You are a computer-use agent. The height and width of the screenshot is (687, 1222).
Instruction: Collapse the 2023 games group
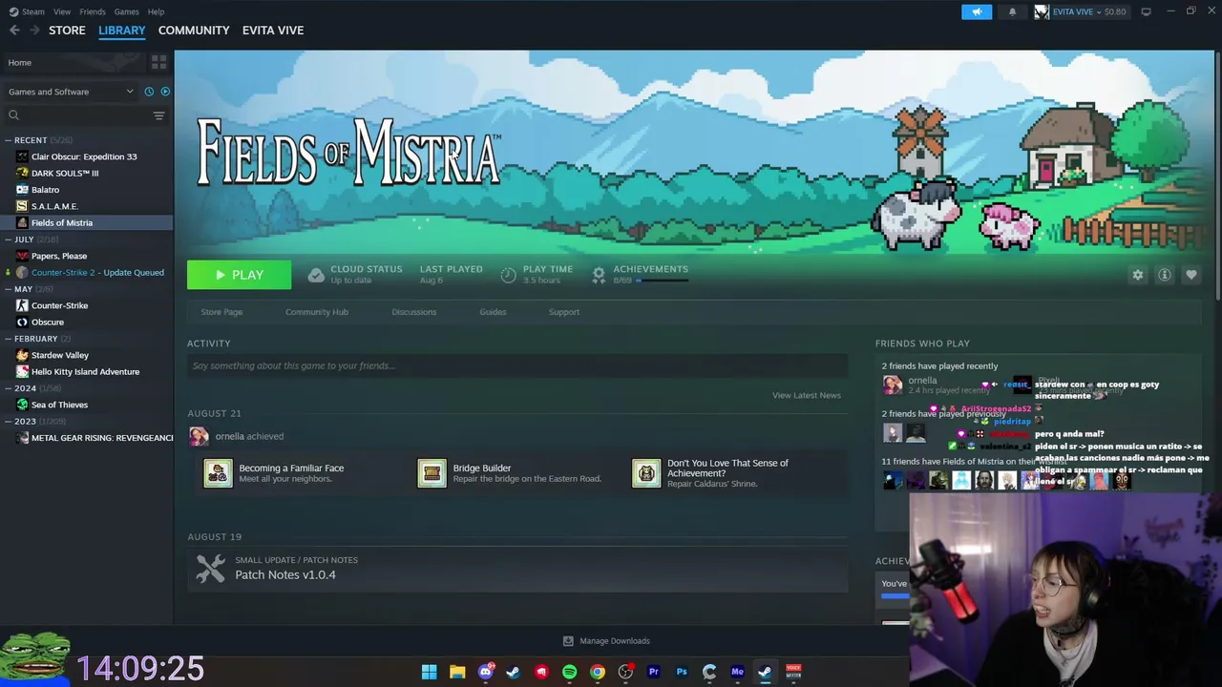(x=8, y=421)
